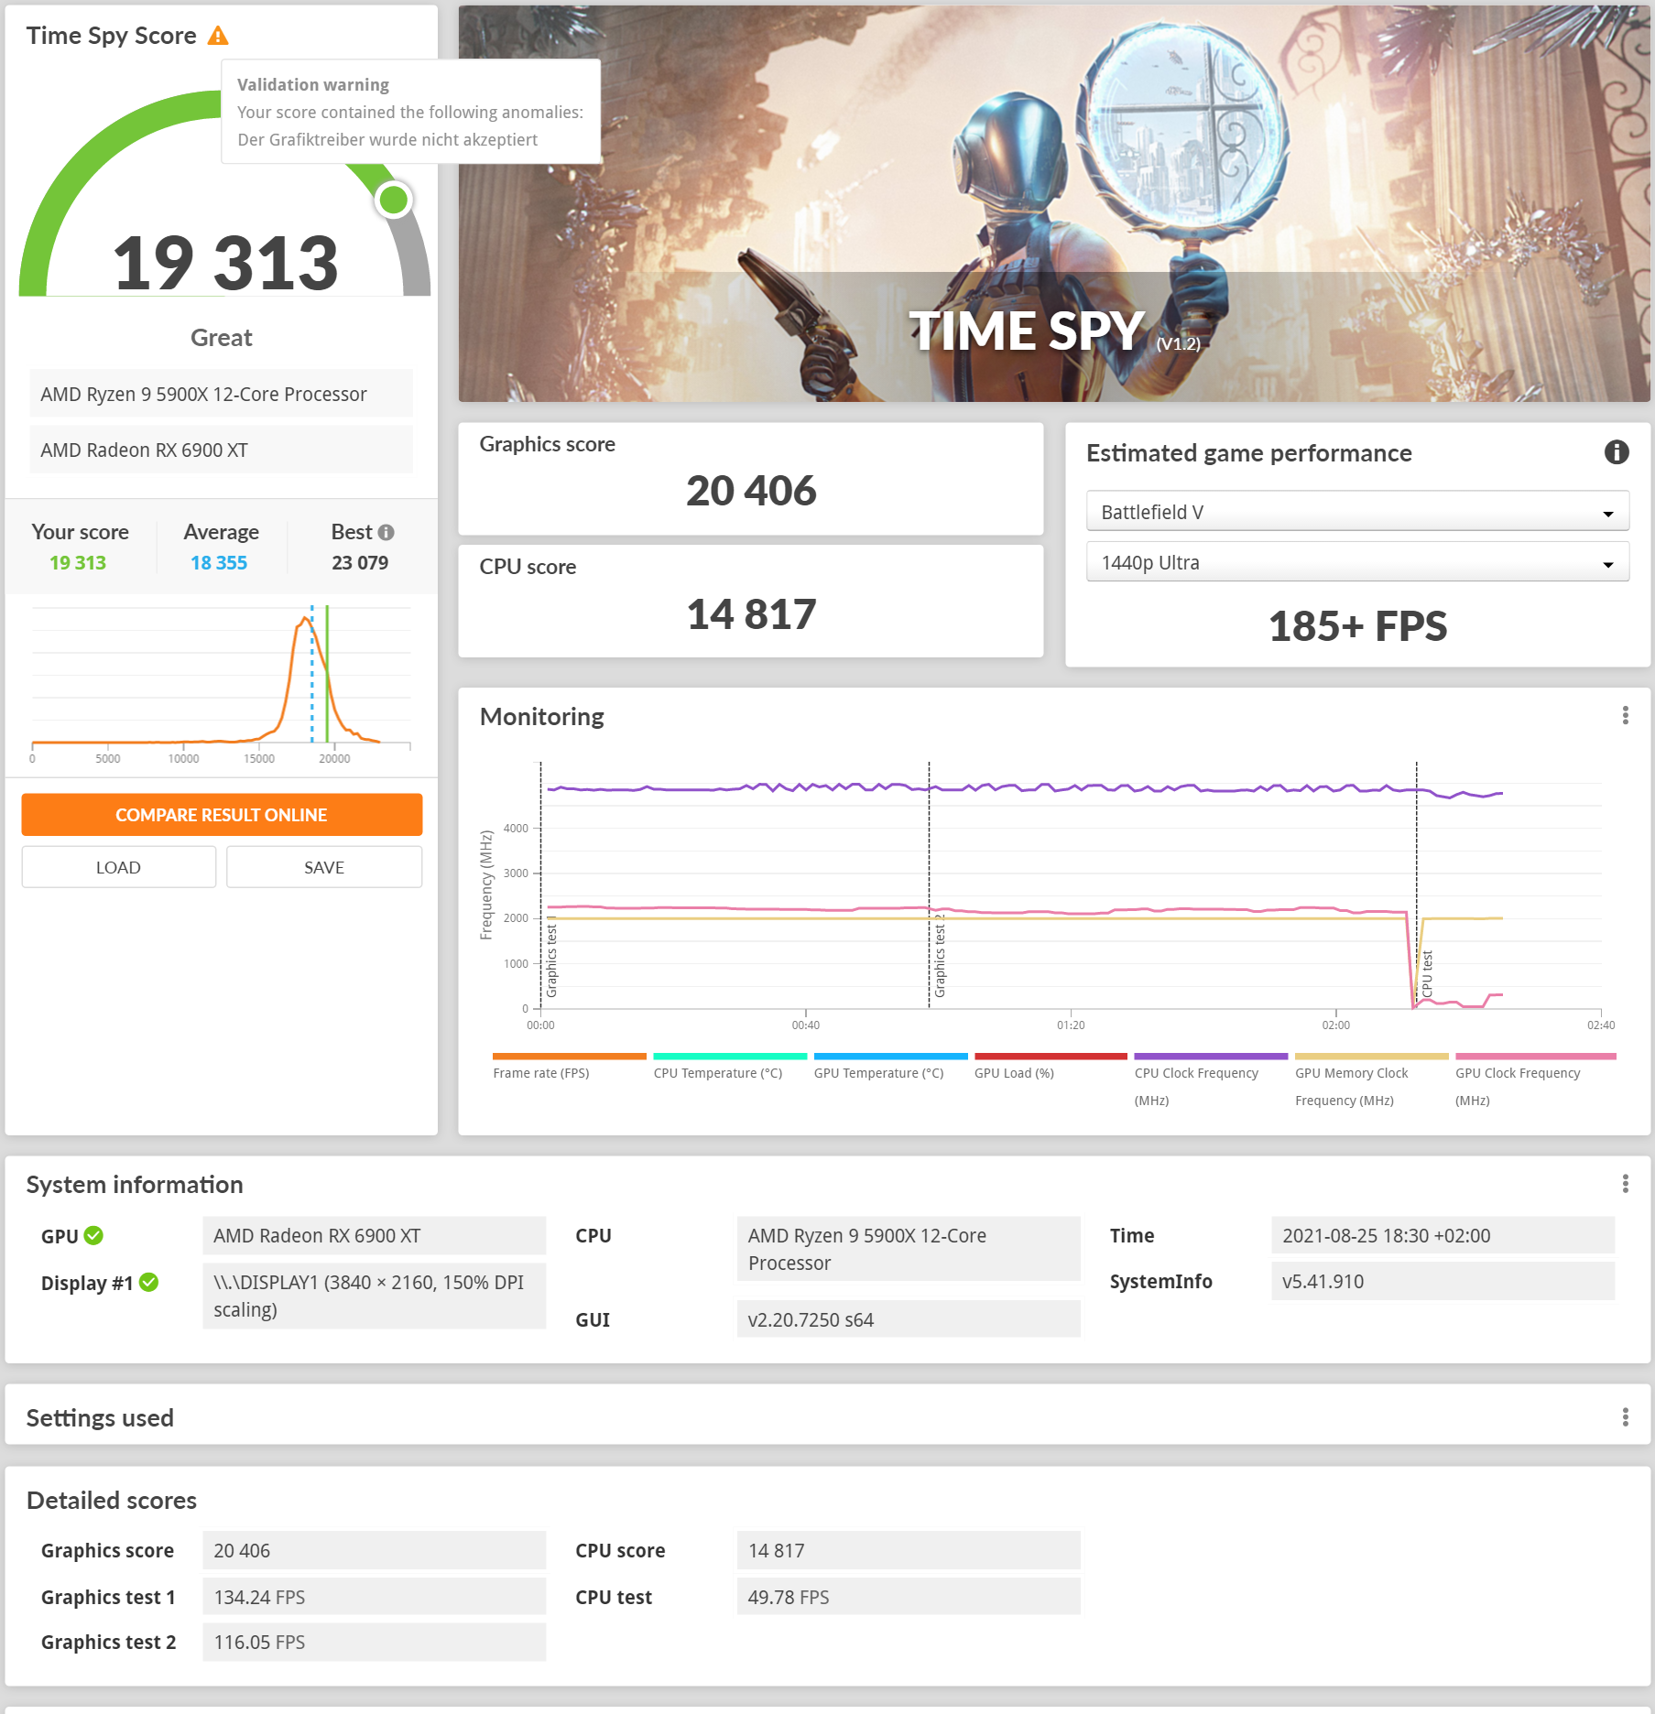1655x1714 pixels.
Task: Click the Display #1 '3840 × 2160' resolution value
Action: pyautogui.click(x=374, y=1296)
